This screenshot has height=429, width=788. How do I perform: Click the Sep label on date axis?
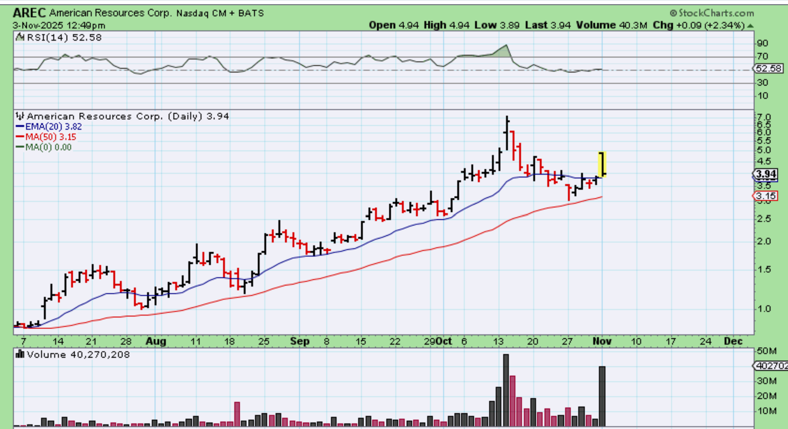click(299, 342)
